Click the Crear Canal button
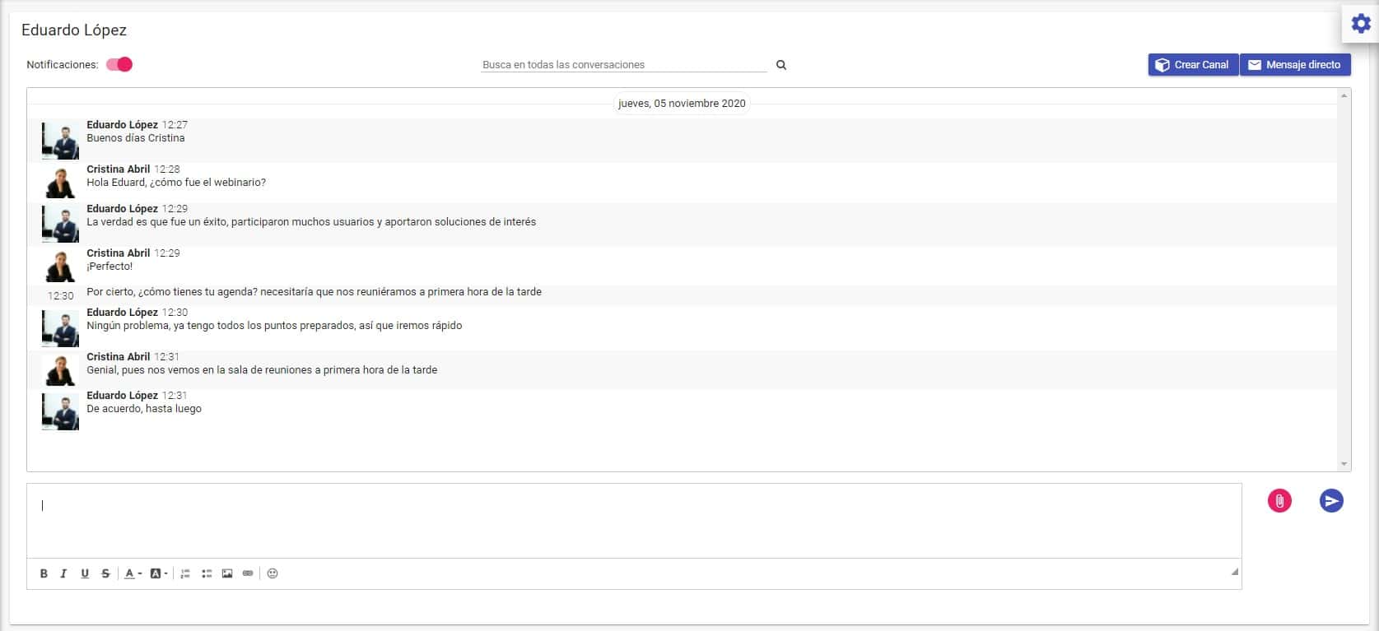The height and width of the screenshot is (631, 1379). [1193, 65]
